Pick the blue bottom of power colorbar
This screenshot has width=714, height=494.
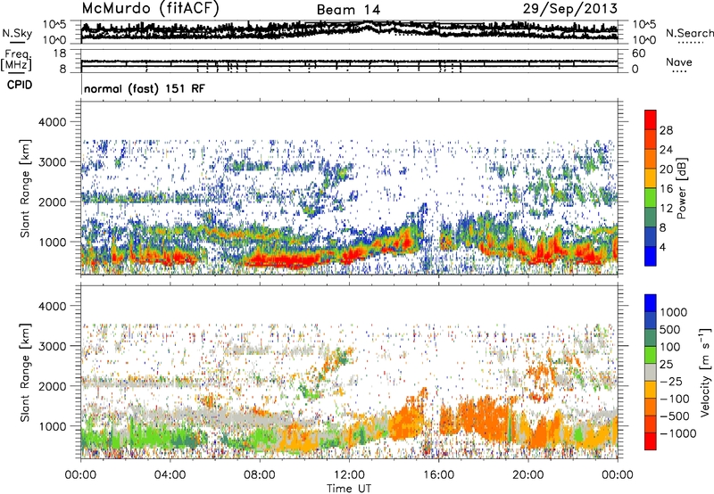tap(651, 257)
